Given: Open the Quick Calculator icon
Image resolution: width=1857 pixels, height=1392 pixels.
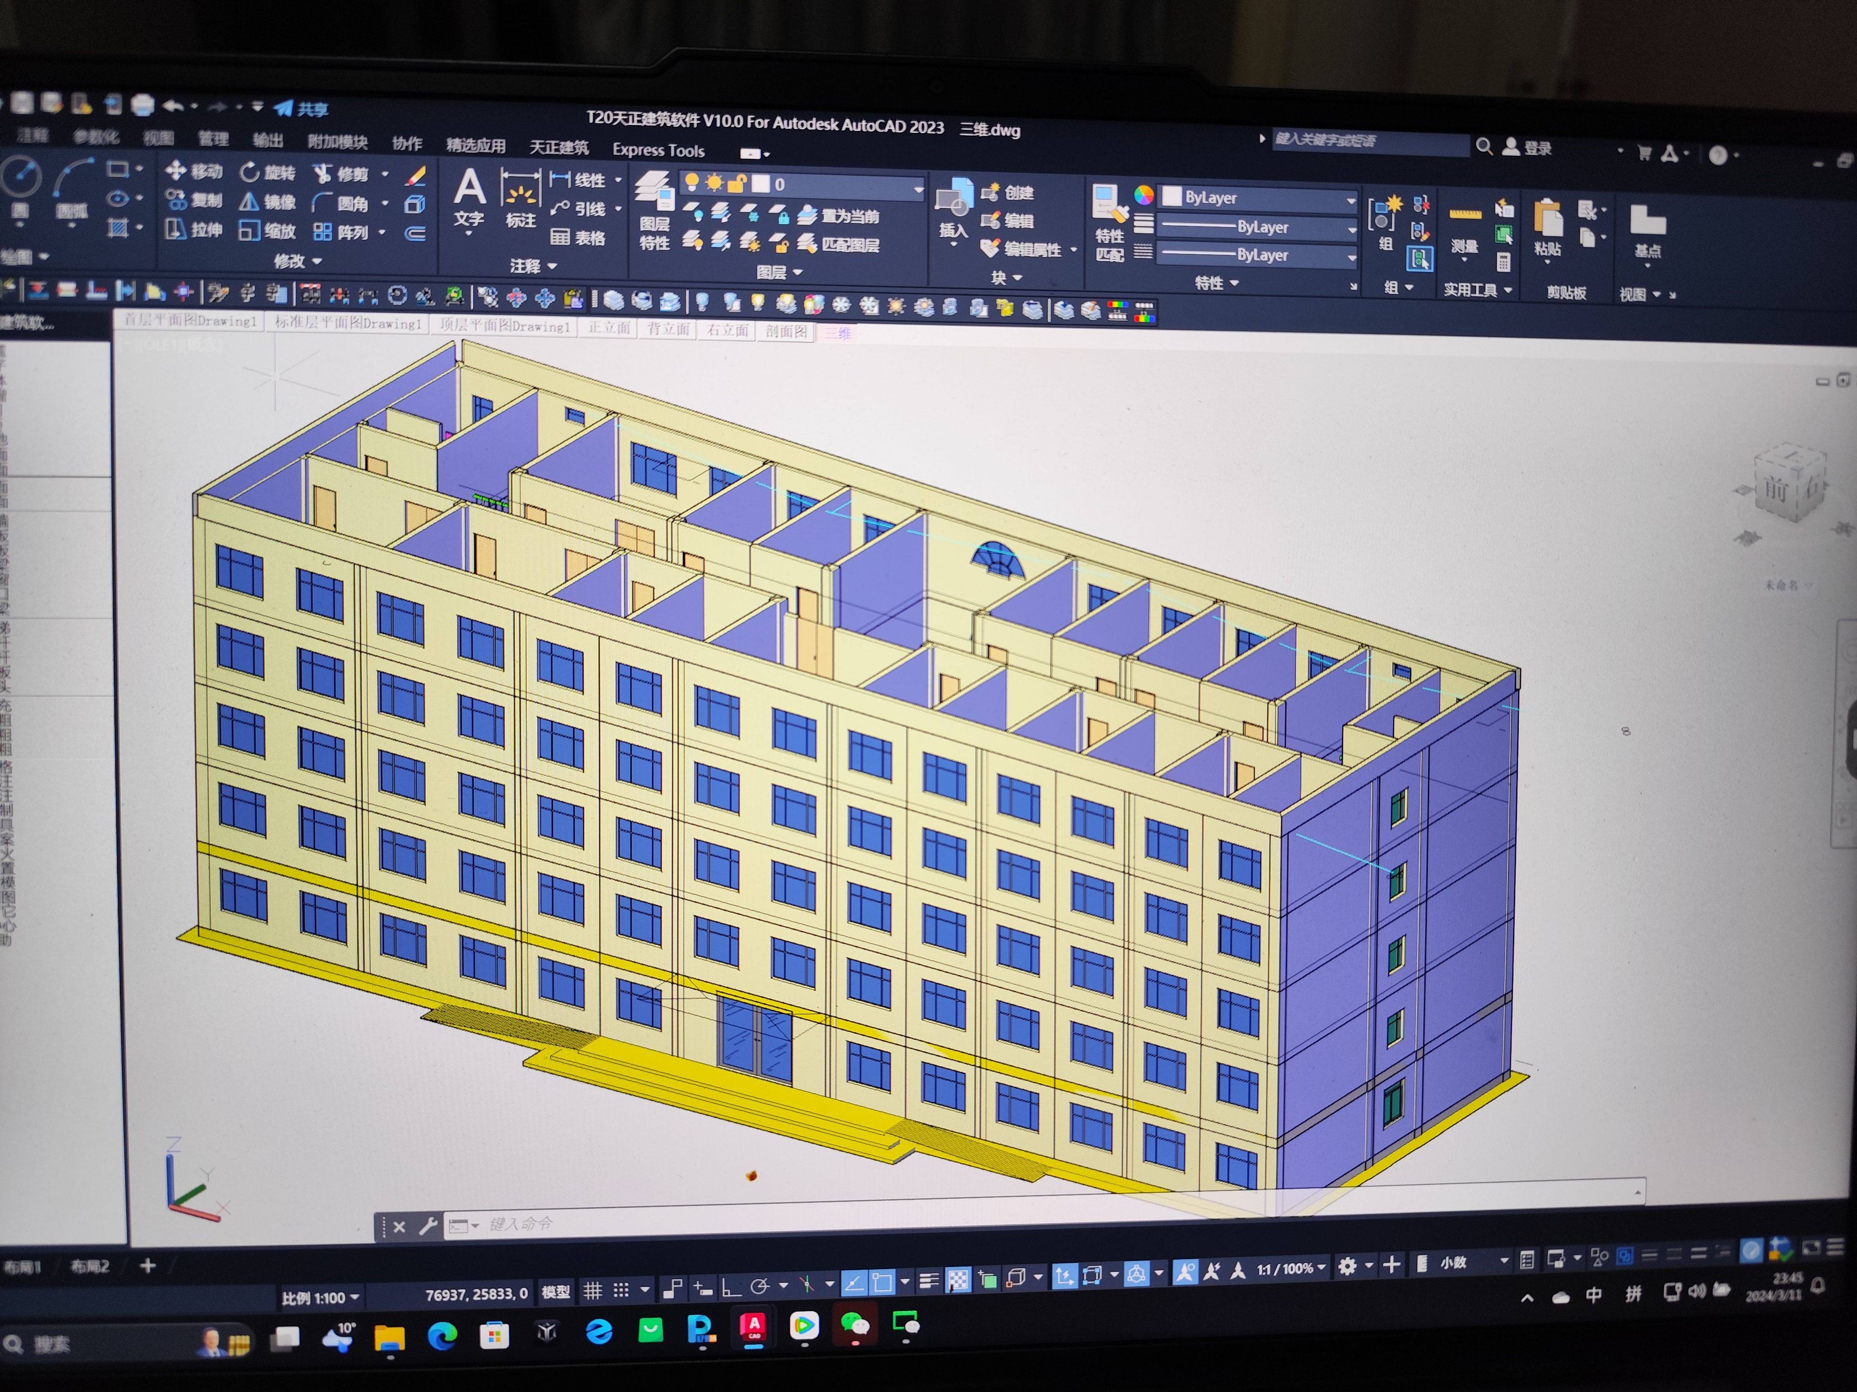Looking at the screenshot, I should point(1503,262).
